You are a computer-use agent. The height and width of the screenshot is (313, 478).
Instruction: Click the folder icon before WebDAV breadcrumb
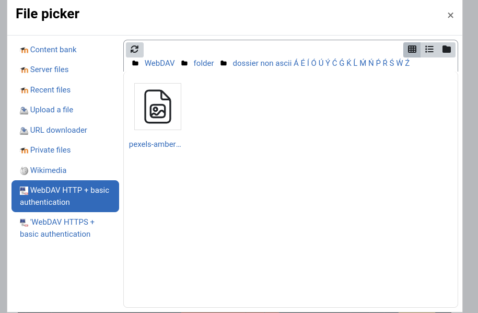(x=135, y=63)
